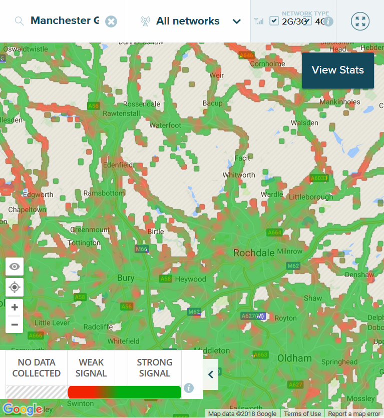Image resolution: width=384 pixels, height=418 pixels.
Task: Click the NO DATA COLLECTED legend label
Action: click(x=37, y=368)
